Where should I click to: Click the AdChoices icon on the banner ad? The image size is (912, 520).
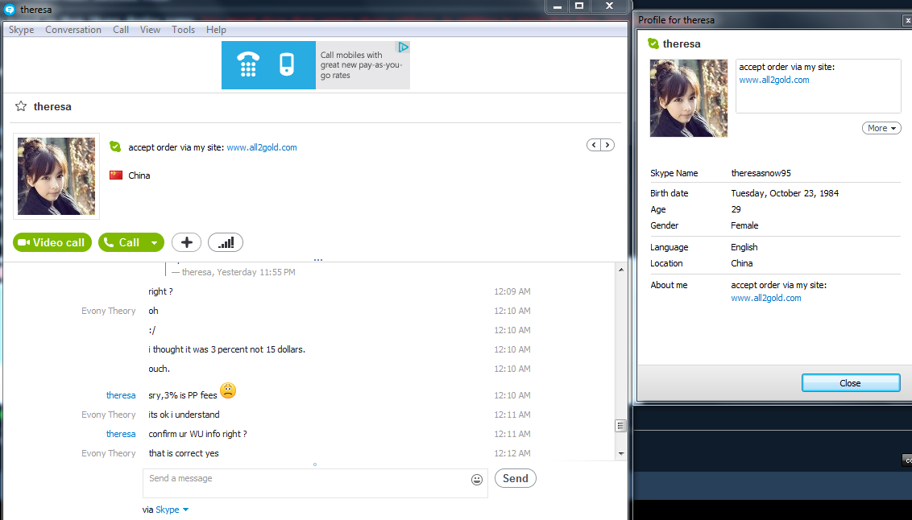coord(403,47)
